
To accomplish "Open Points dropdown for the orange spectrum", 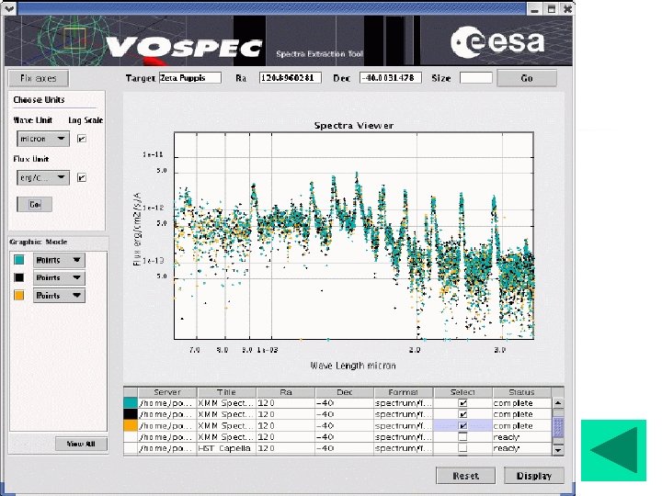I will click(x=59, y=296).
